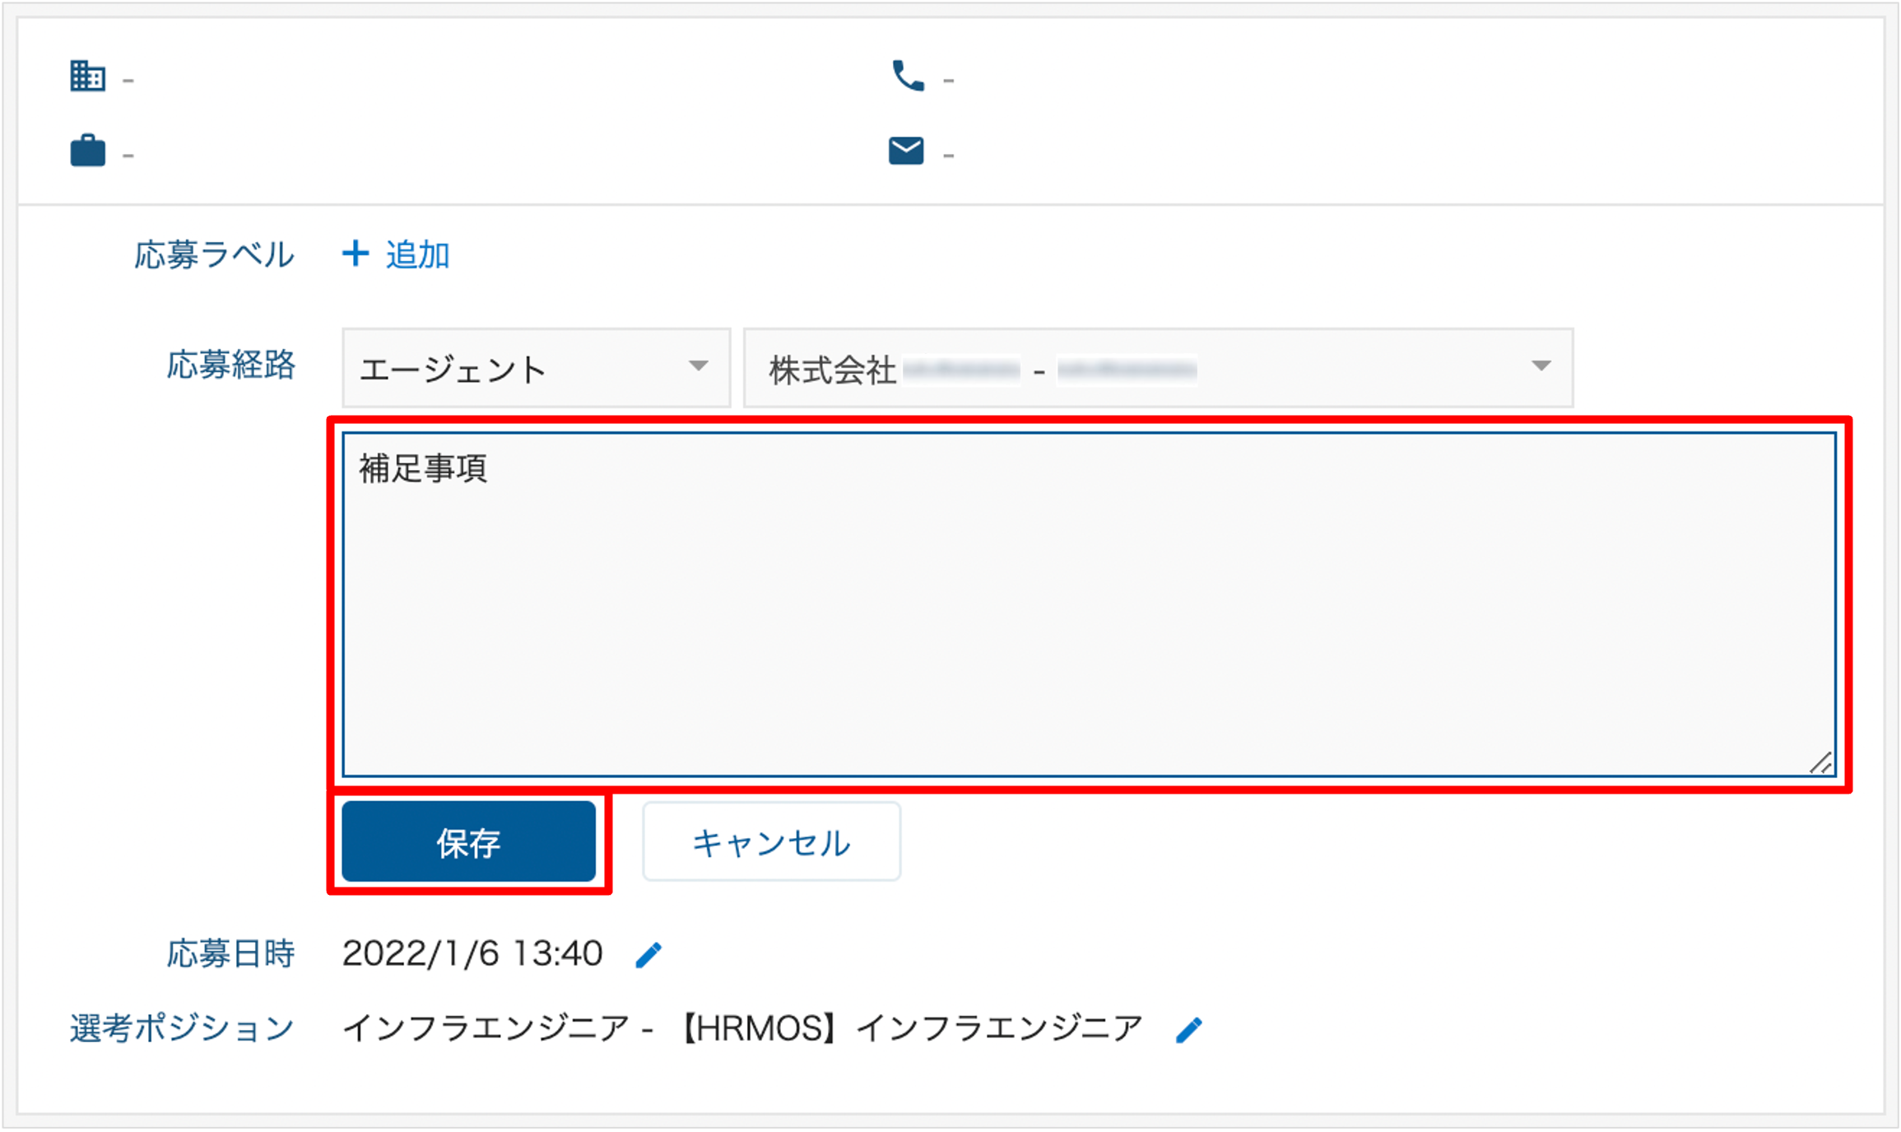1901x1132 pixels.
Task: Click the キャンセル button
Action: (x=771, y=841)
